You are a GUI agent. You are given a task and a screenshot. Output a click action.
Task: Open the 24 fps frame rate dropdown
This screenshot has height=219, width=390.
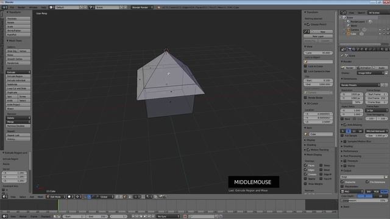(x=377, y=110)
